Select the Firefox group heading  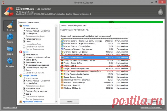click(26, 26)
